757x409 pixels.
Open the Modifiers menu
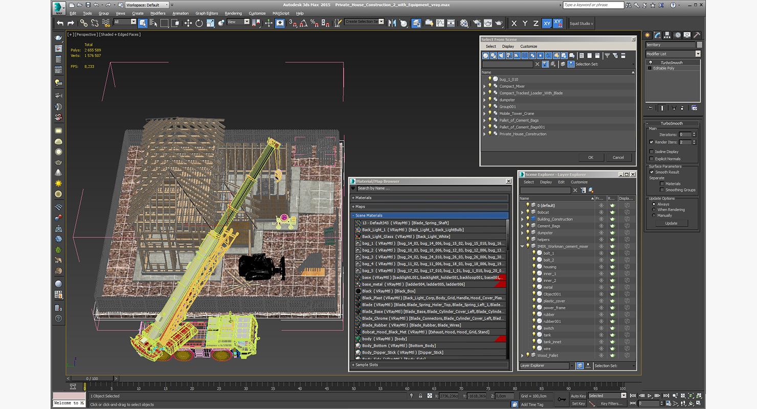pos(158,13)
